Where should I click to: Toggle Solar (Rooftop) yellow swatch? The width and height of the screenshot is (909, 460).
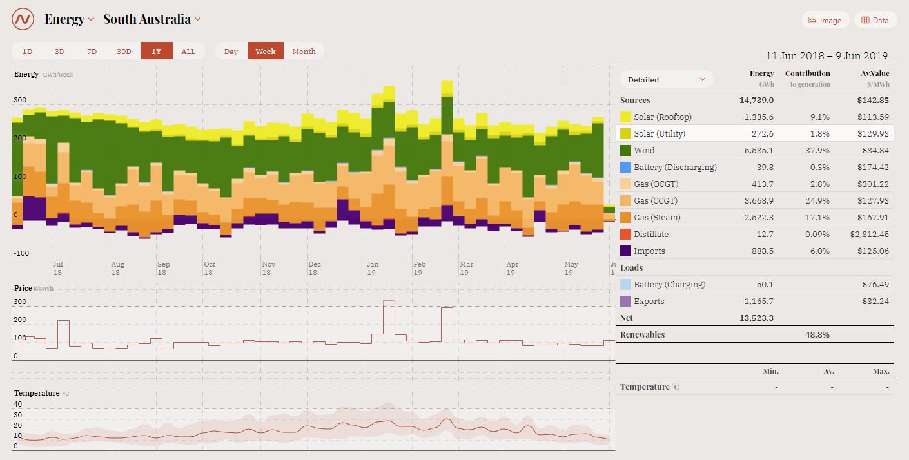coord(625,117)
